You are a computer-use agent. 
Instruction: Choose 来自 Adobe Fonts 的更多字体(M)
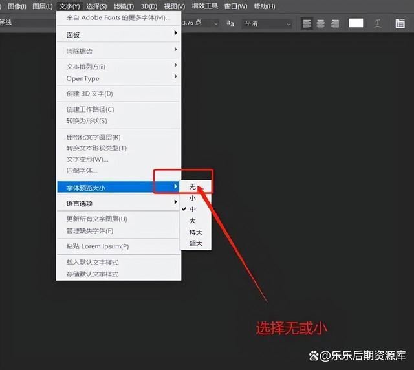click(x=119, y=18)
